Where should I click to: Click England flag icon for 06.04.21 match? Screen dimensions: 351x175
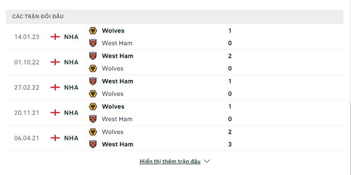coord(55,138)
